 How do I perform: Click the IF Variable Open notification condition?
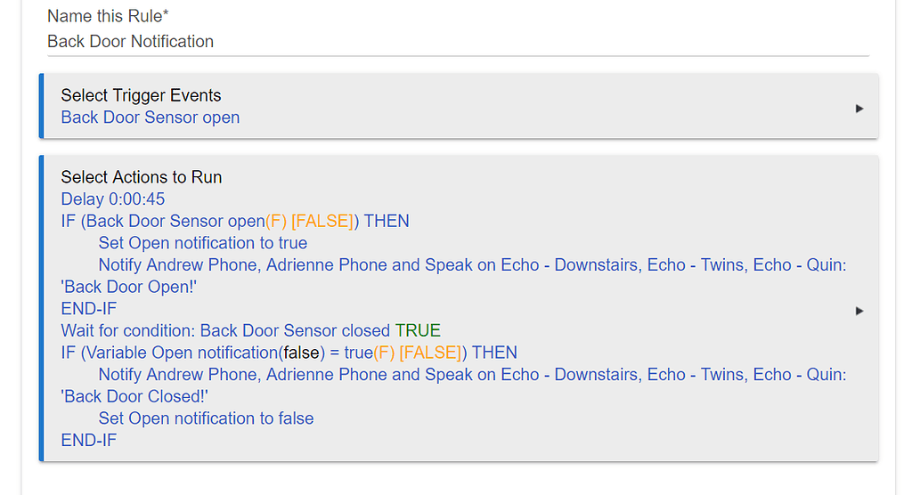288,353
